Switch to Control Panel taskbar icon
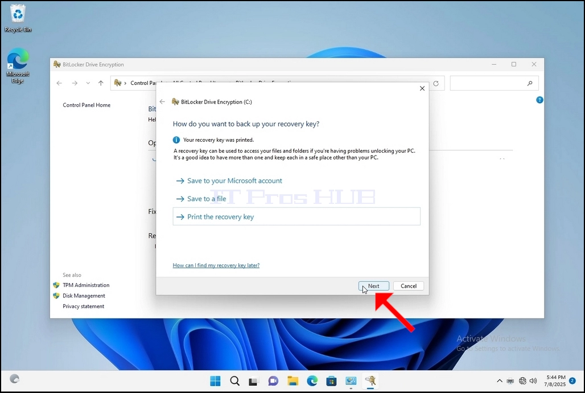 pyautogui.click(x=351, y=380)
